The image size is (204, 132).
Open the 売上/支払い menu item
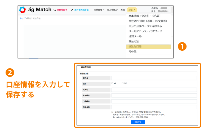112,10
